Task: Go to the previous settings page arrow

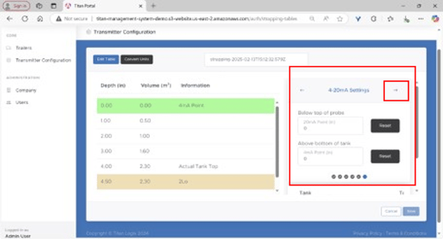Action: 302,90
